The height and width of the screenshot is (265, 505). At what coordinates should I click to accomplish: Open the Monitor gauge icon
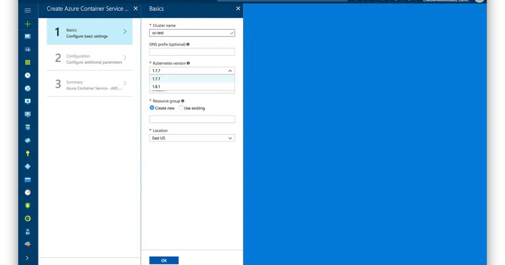(x=28, y=192)
